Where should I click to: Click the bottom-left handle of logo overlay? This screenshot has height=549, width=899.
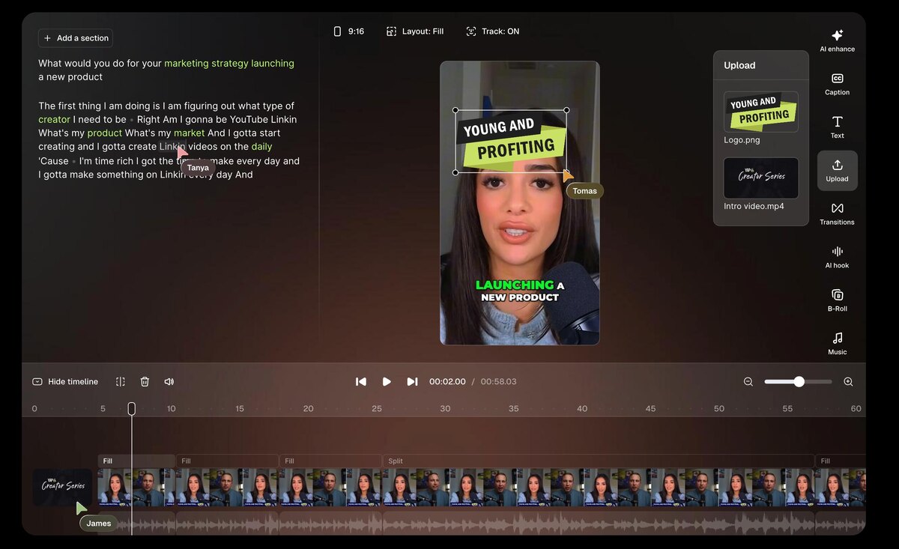[x=456, y=172]
